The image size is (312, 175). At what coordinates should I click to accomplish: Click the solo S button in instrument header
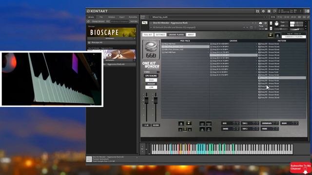tap(271, 23)
